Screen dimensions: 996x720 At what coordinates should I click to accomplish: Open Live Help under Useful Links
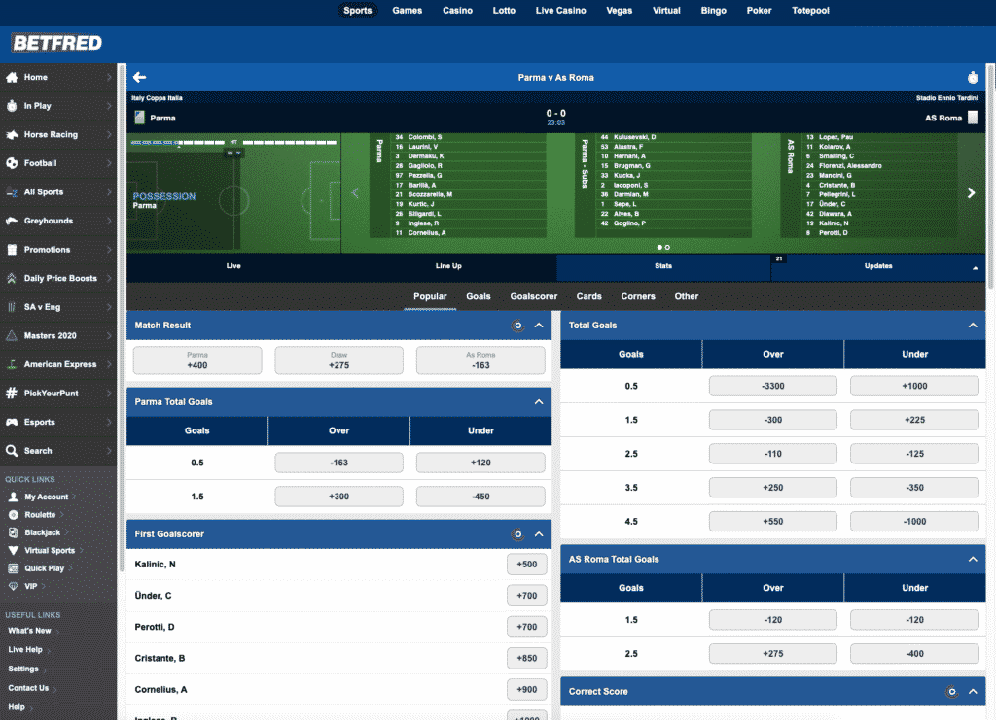(x=25, y=649)
